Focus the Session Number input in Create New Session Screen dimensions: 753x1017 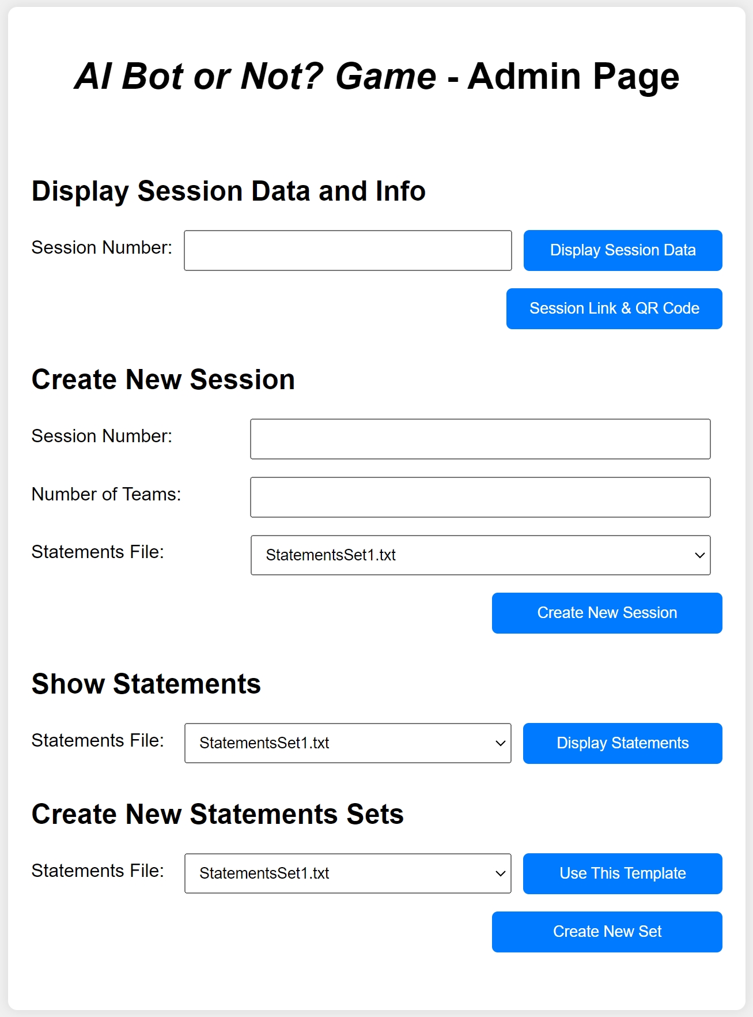tap(480, 439)
